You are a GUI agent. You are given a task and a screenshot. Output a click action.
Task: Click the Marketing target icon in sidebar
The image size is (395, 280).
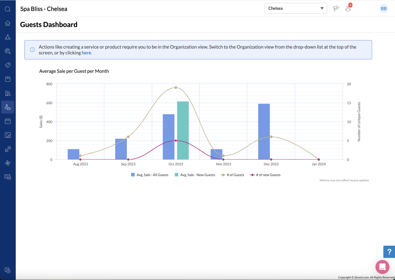[8, 51]
